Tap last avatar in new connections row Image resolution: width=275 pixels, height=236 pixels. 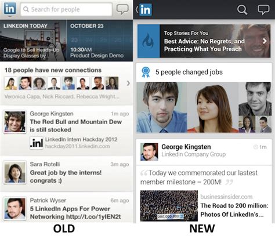[112, 83]
